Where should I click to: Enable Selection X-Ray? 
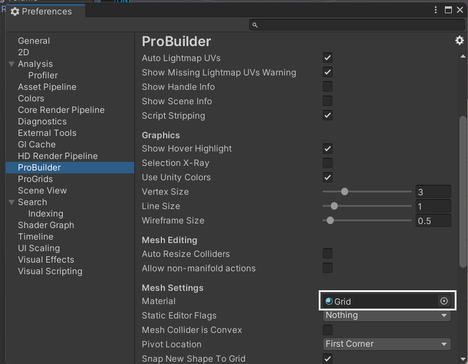[x=327, y=163]
